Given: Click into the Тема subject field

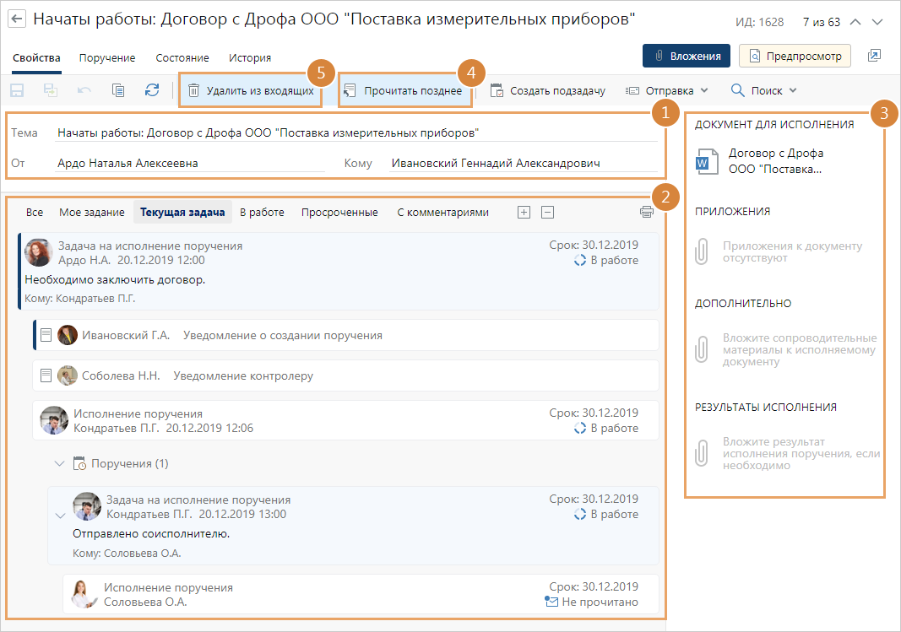Looking at the screenshot, I should [355, 133].
